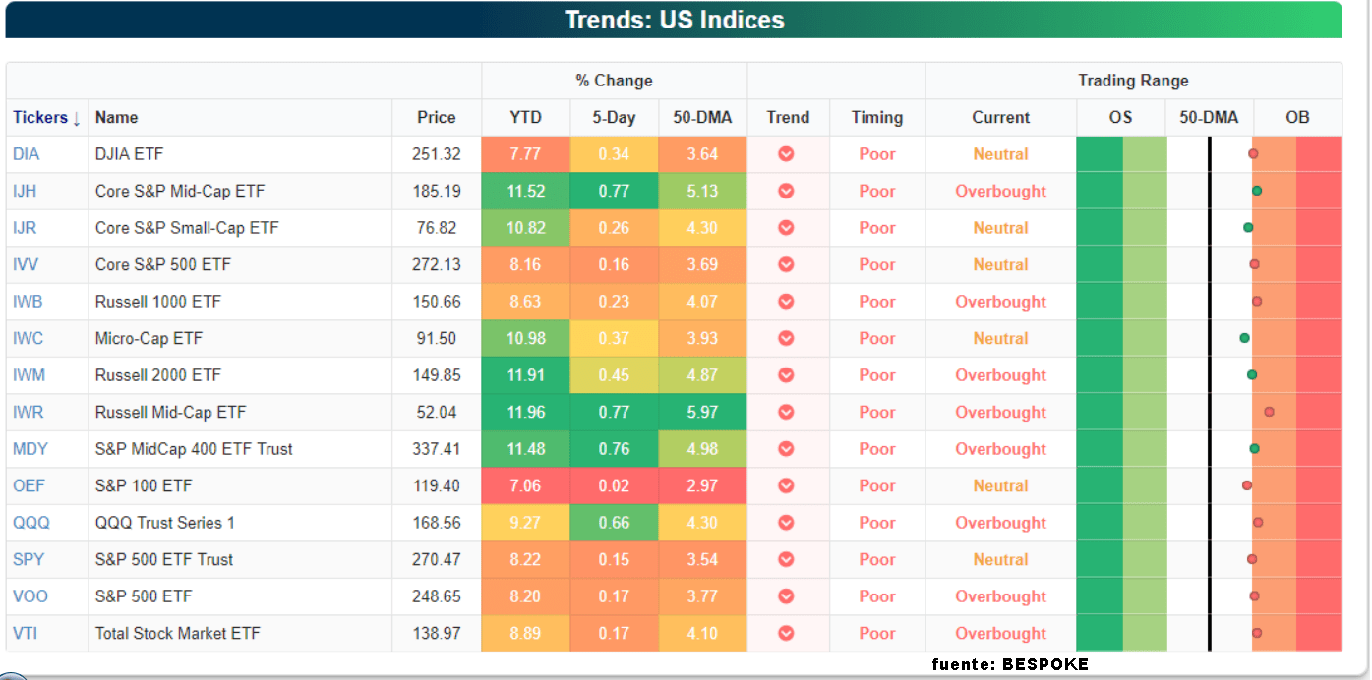Click the trend icon for Russell 2000 ETF
The image size is (1372, 680).
[786, 375]
